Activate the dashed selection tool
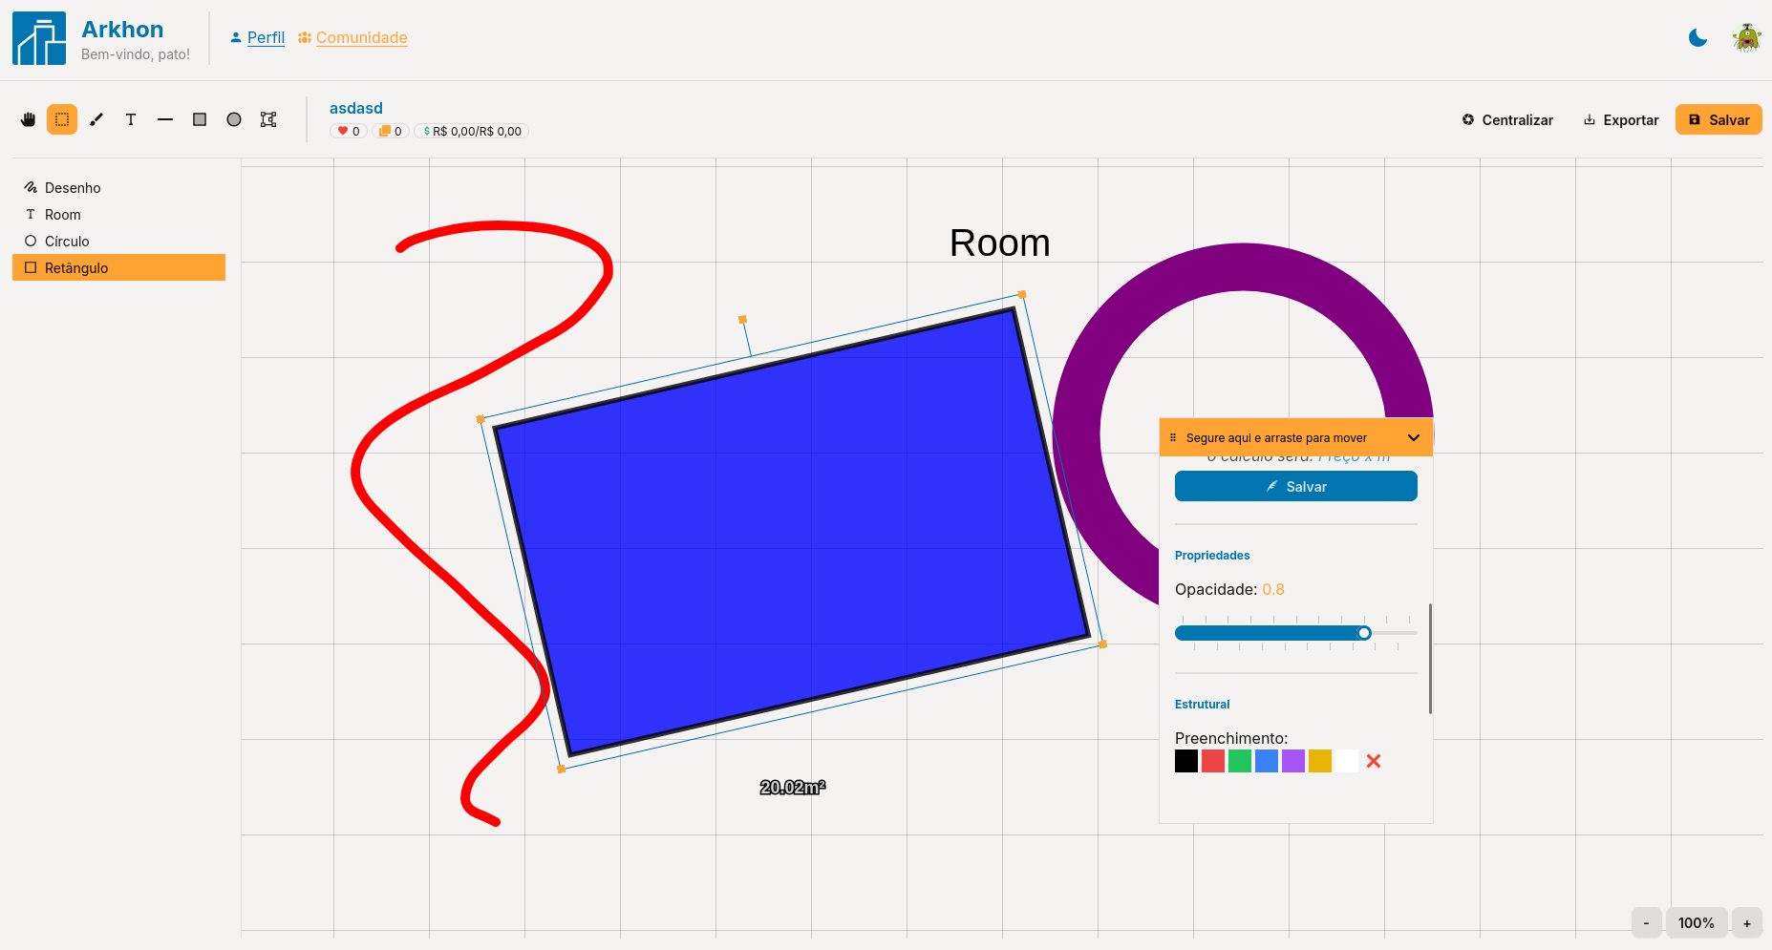This screenshot has height=950, width=1772. pos(62,119)
